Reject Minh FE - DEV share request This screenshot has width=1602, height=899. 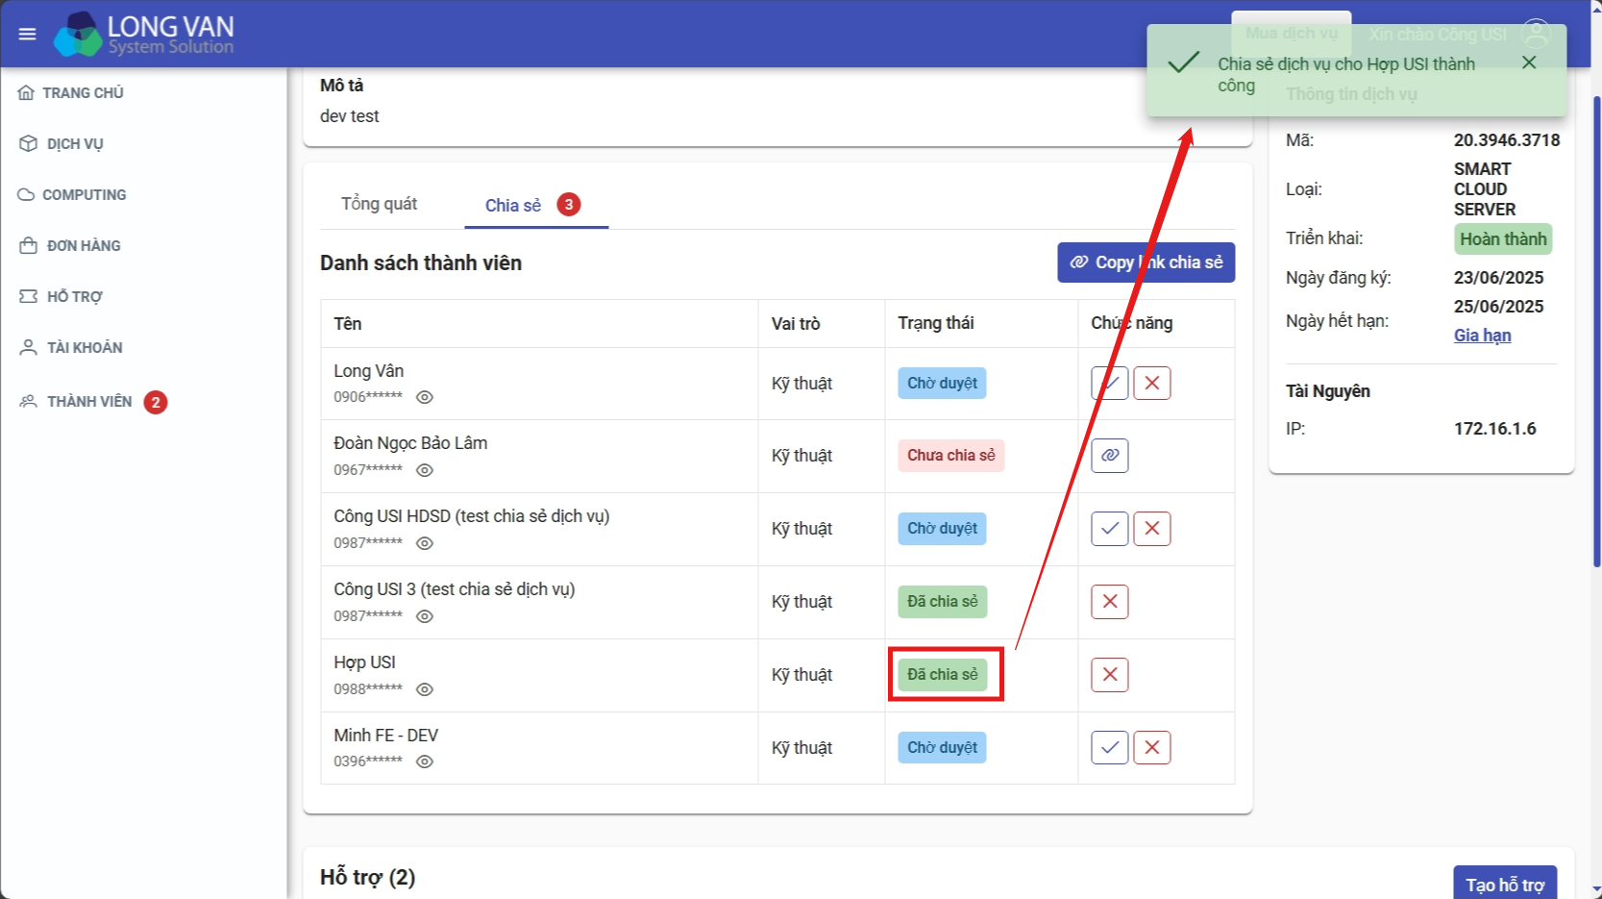point(1151,747)
